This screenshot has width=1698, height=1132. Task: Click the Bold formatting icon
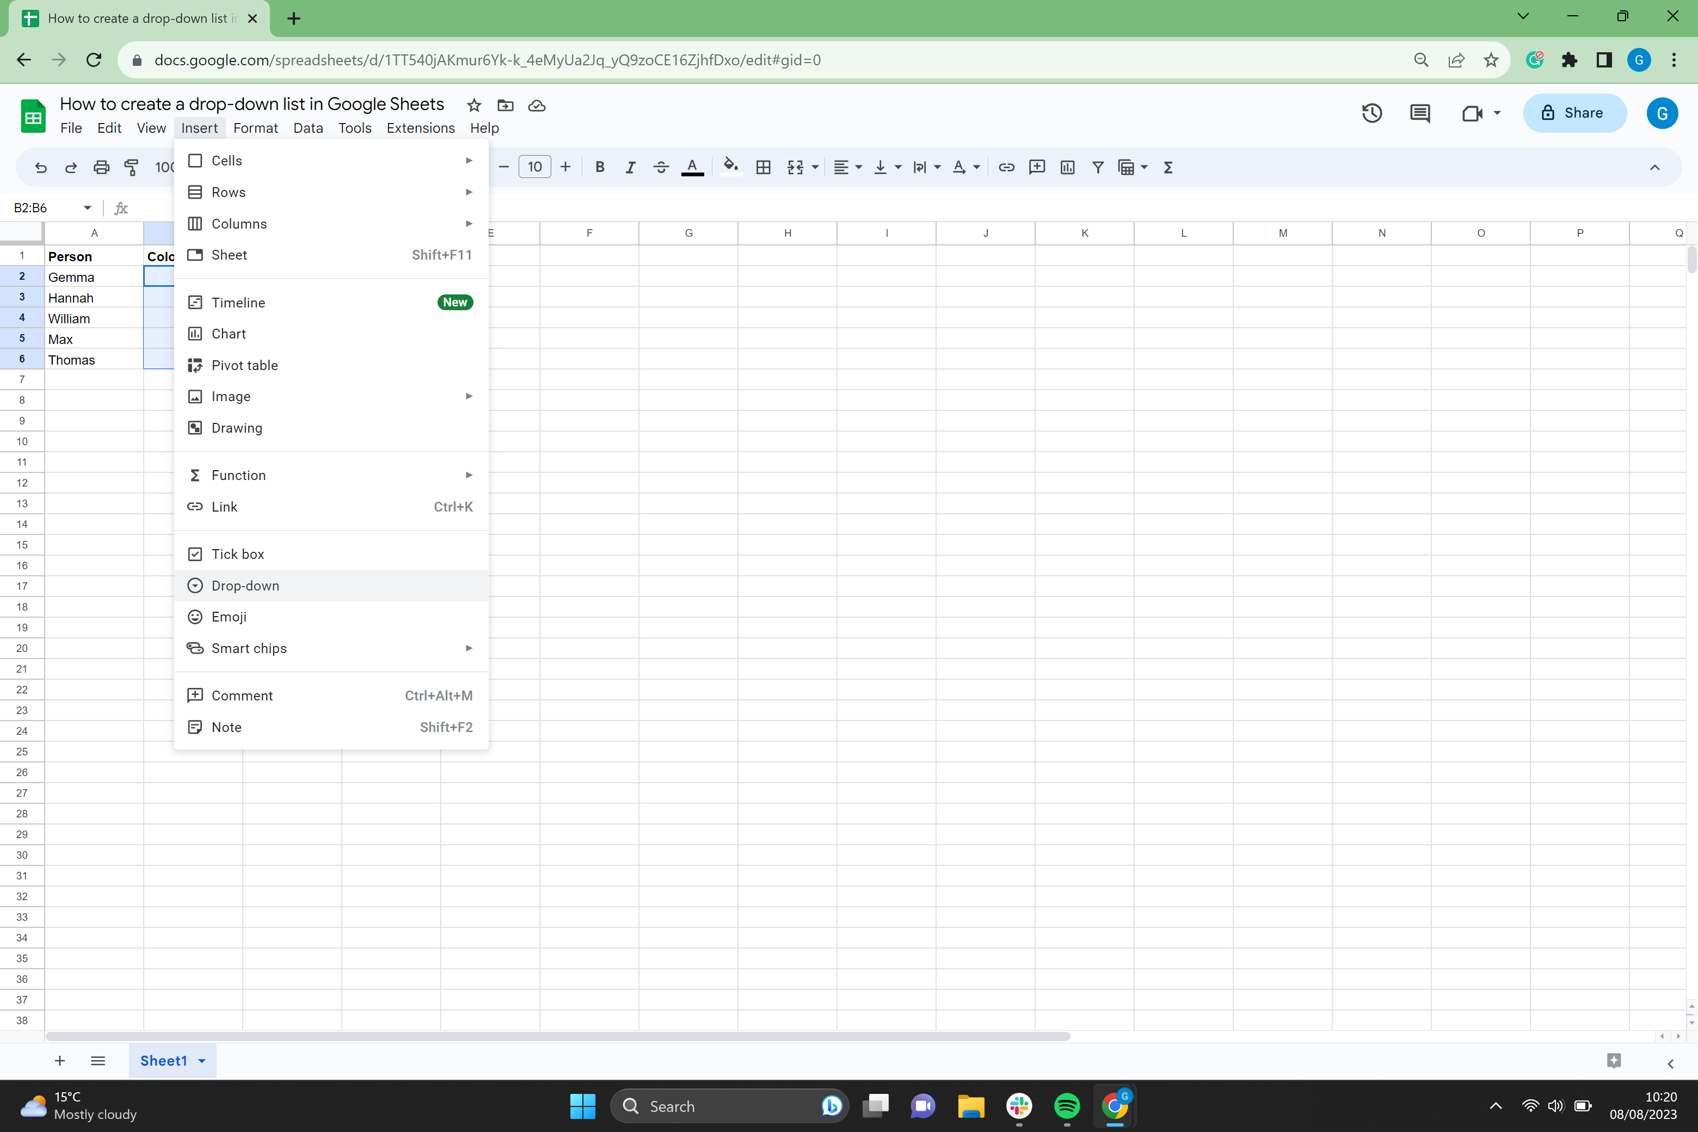(599, 165)
